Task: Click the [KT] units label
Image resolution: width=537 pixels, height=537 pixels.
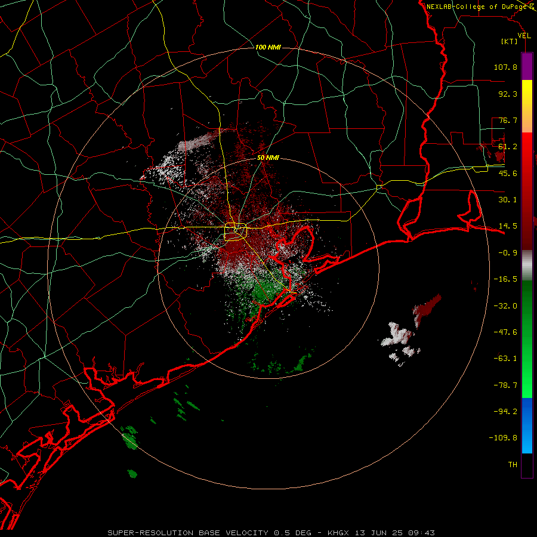Action: coord(510,41)
